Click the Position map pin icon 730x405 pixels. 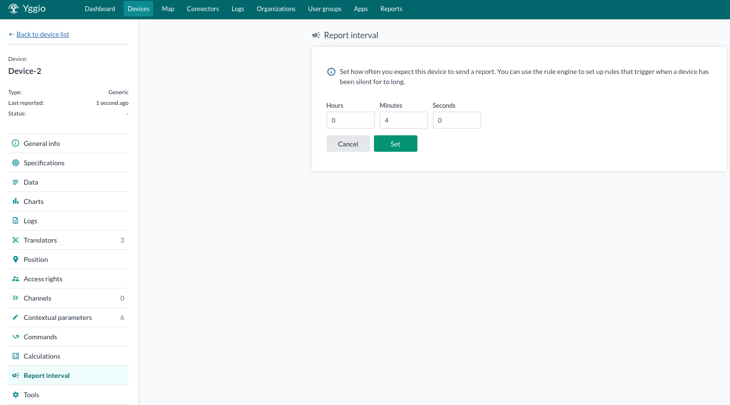tap(15, 260)
